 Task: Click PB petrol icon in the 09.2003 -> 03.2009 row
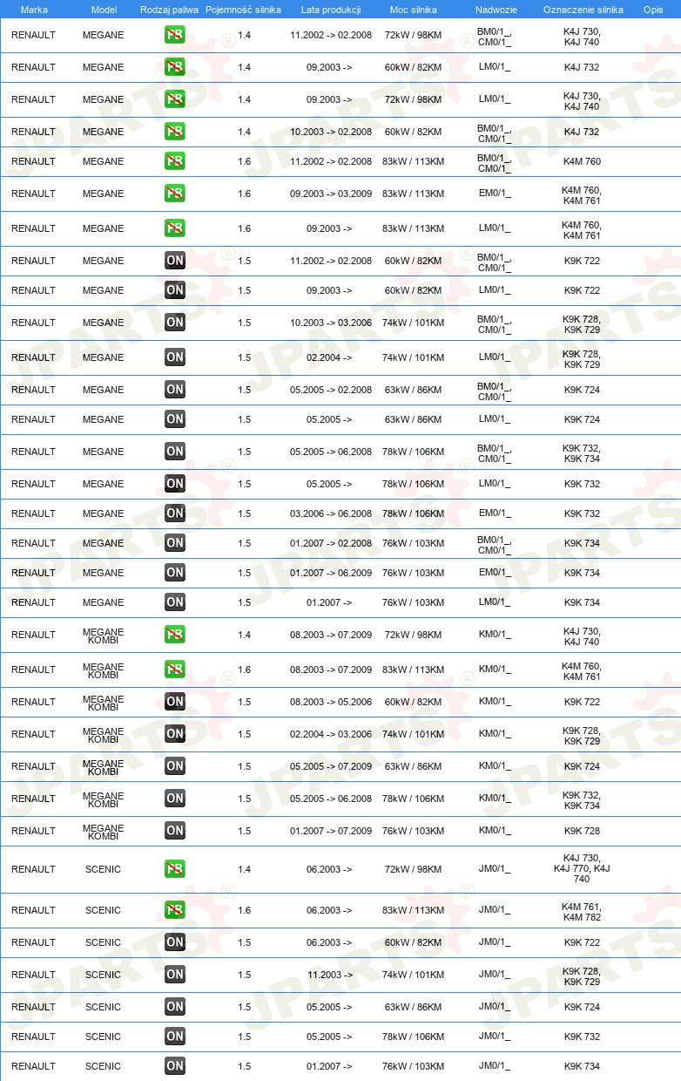175,194
